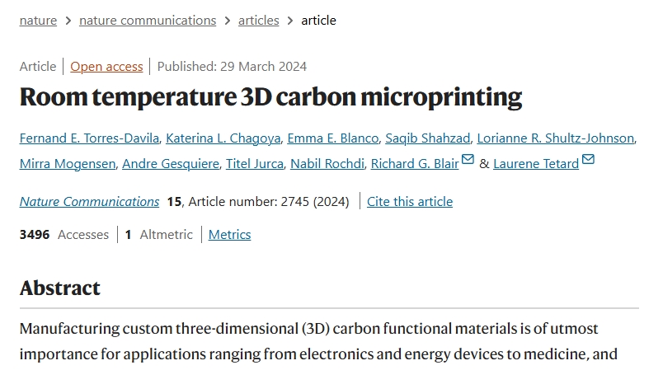Open Mirra Mogensen author details
This screenshot has width=663, height=370.
(68, 164)
